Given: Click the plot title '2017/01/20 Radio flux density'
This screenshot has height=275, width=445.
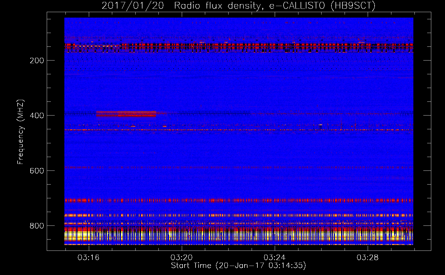Looking at the screenshot, I should 181,6.
